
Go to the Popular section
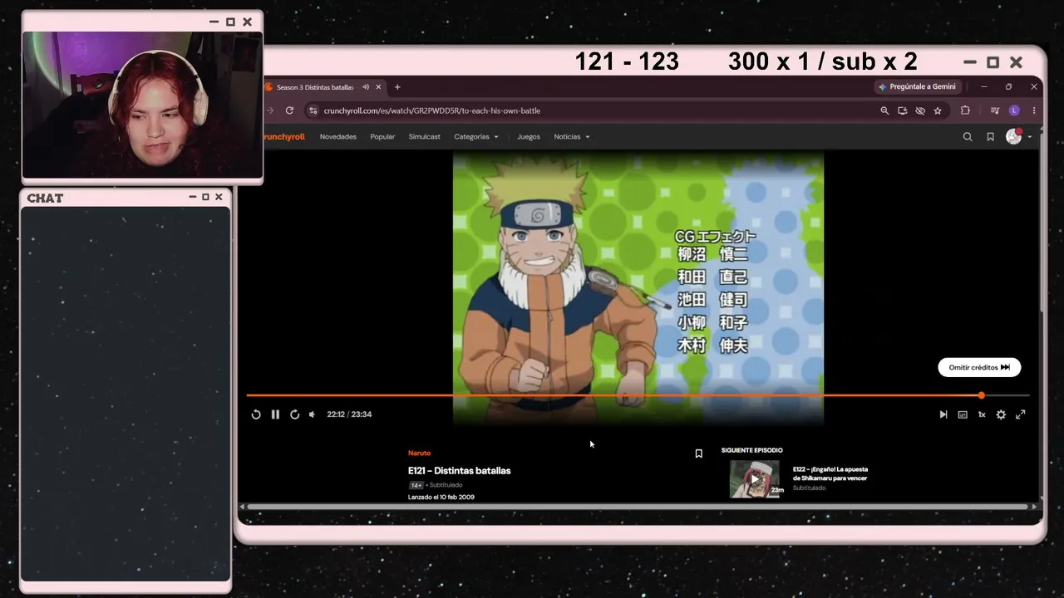pos(382,137)
